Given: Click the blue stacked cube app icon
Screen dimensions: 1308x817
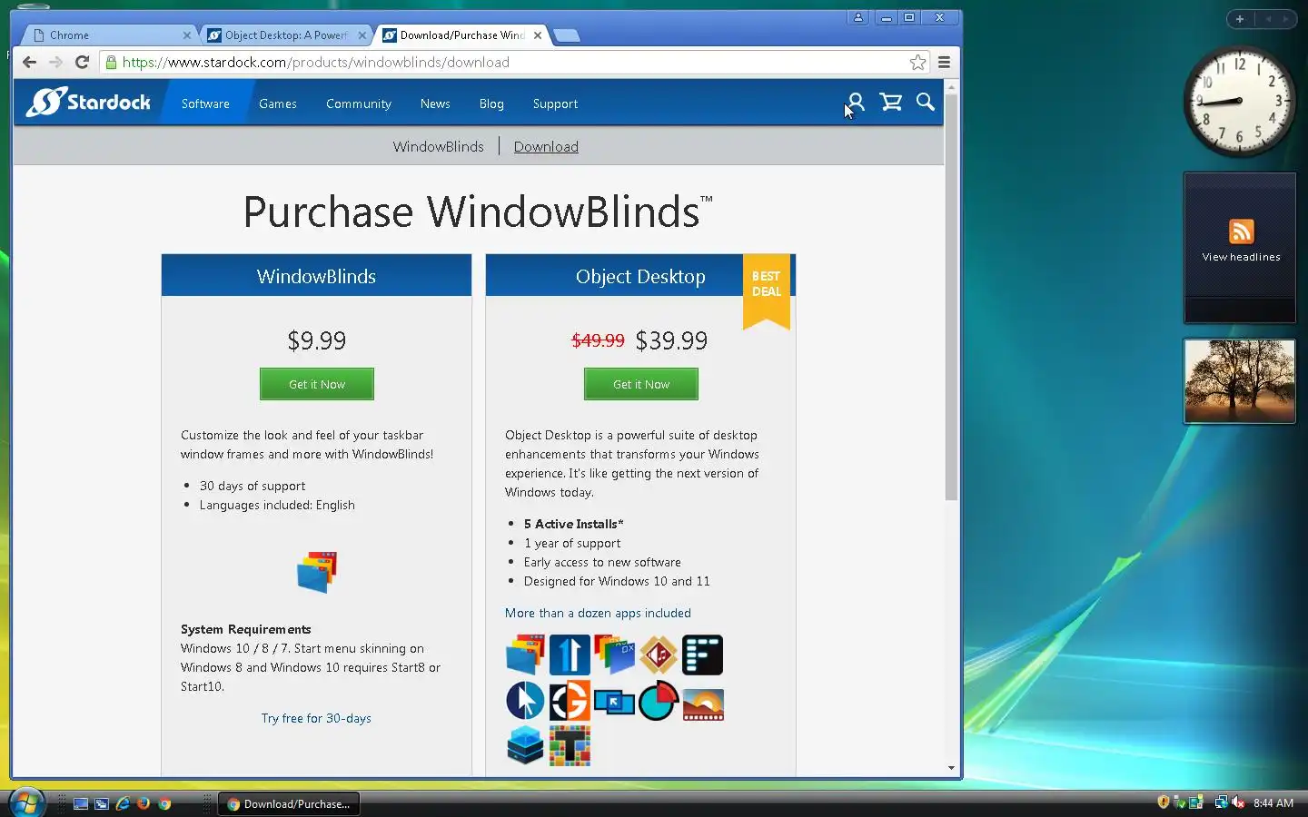Looking at the screenshot, I should pyautogui.click(x=525, y=745).
